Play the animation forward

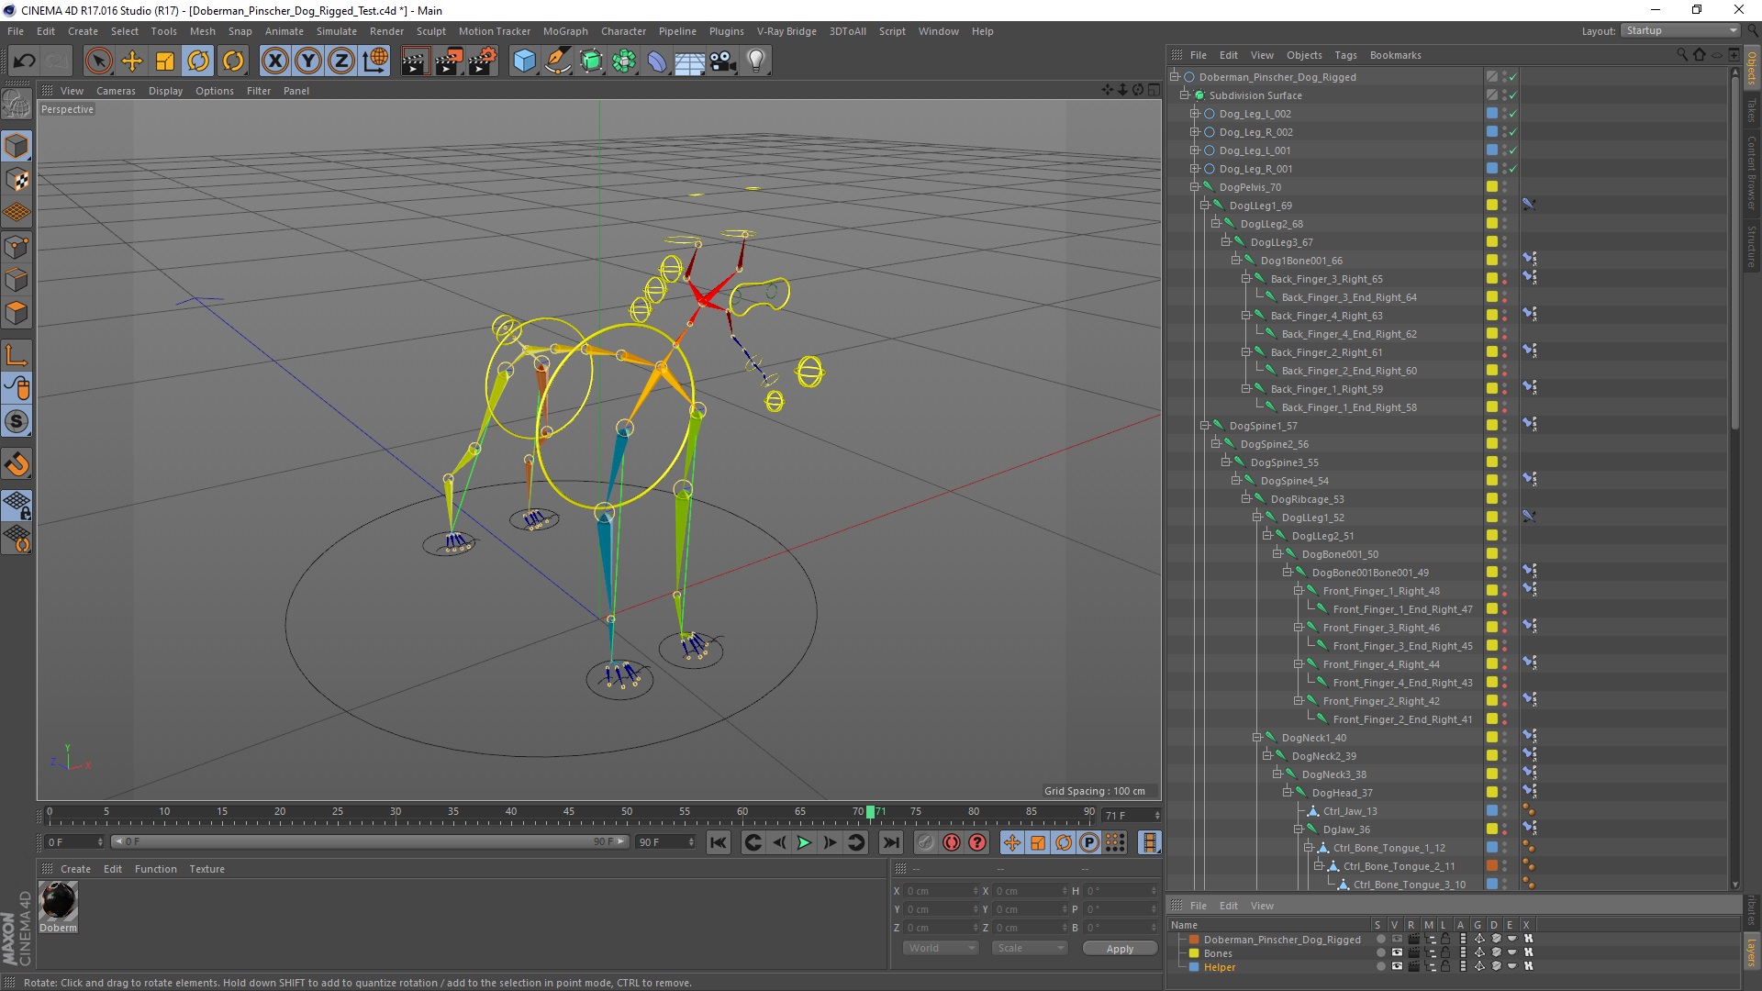[804, 842]
